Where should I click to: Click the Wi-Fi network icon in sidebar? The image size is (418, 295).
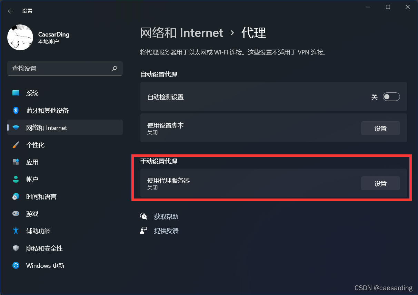tap(16, 128)
